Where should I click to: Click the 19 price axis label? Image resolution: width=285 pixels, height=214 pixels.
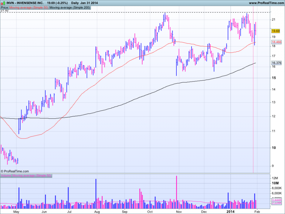pyautogui.click(x=273, y=37)
